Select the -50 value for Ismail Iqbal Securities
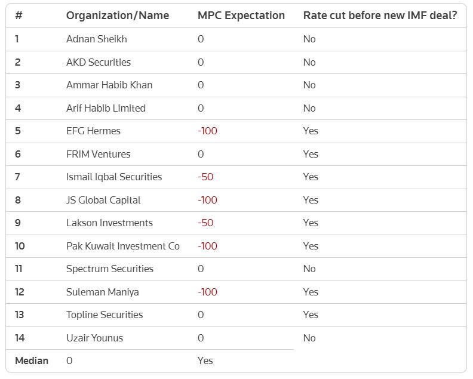473x379 pixels. click(205, 177)
